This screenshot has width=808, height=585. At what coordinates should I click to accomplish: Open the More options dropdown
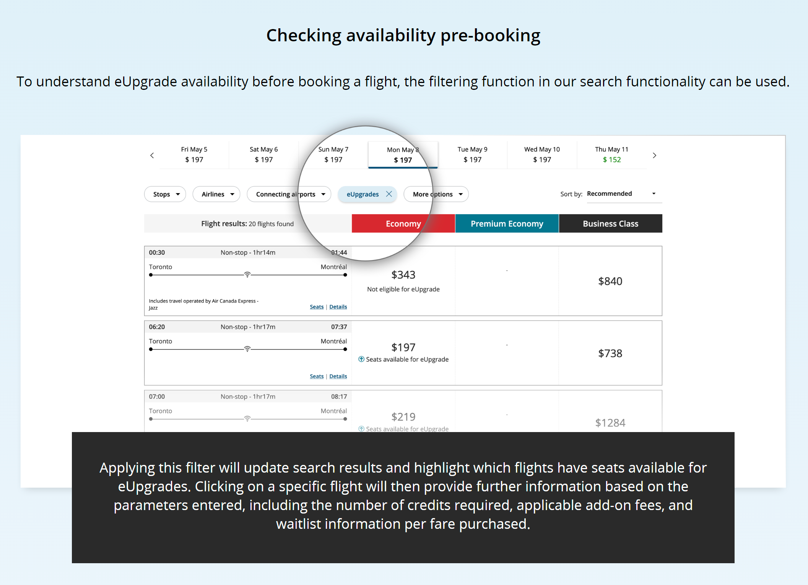[436, 194]
